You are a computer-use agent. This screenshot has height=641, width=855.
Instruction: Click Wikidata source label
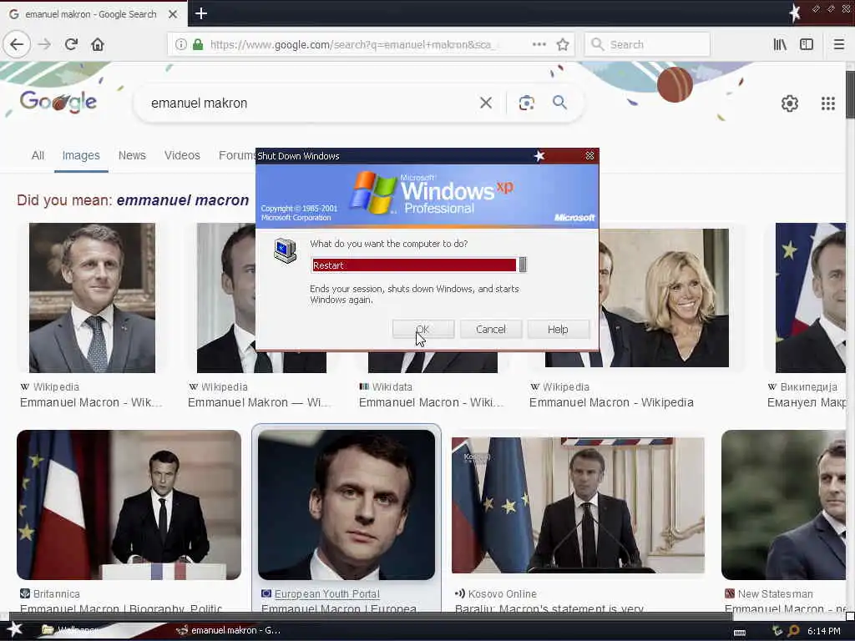tap(392, 386)
